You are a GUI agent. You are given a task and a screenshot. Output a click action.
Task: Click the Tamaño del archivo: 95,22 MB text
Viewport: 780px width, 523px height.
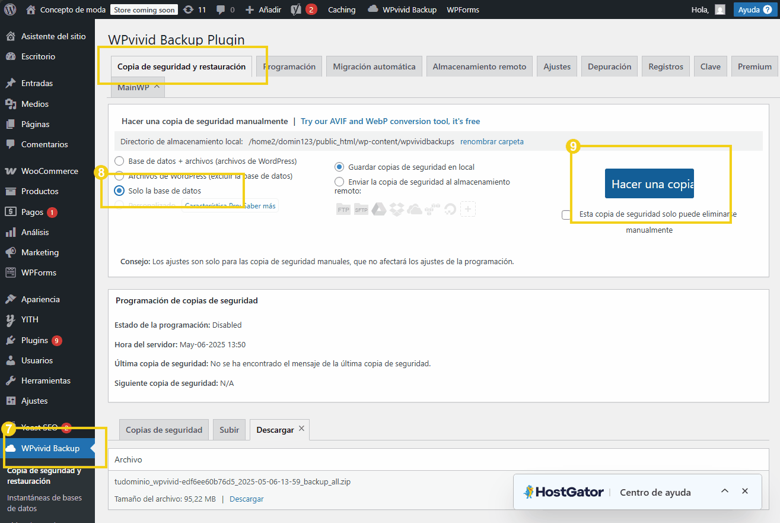tap(165, 499)
